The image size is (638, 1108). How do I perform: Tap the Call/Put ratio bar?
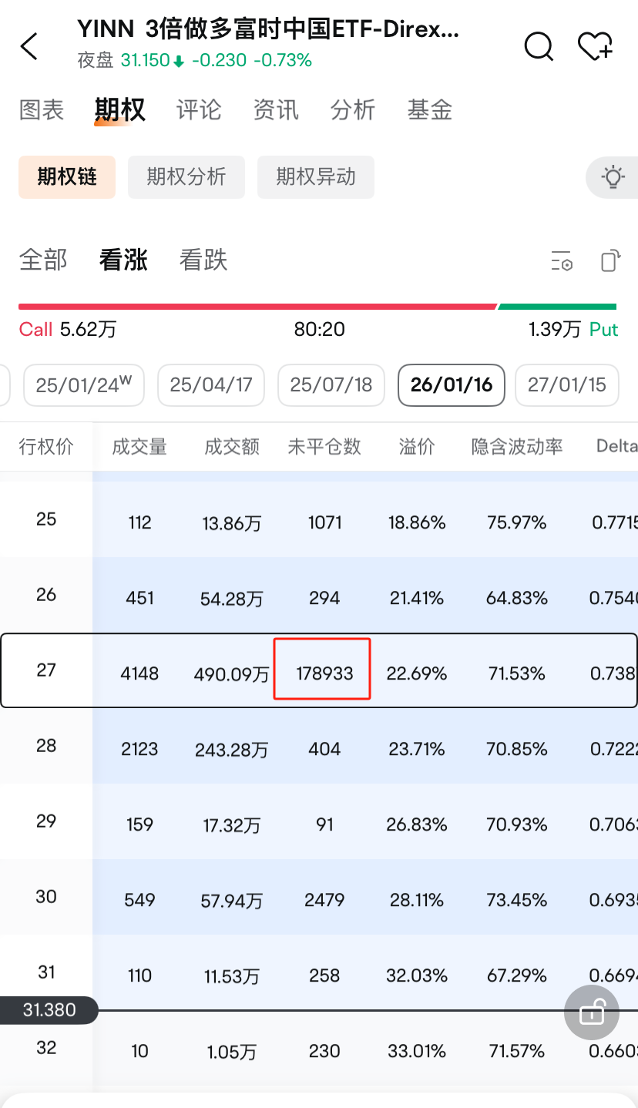318,307
